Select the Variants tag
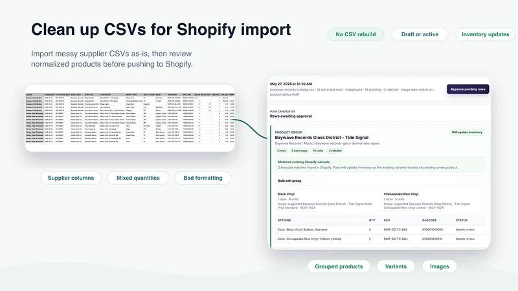 click(396, 266)
